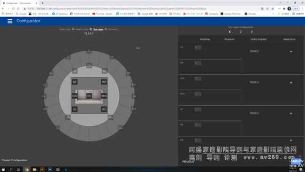
Task: Open Dolby Enabled dropdown for Ltm row
Action: point(254,82)
